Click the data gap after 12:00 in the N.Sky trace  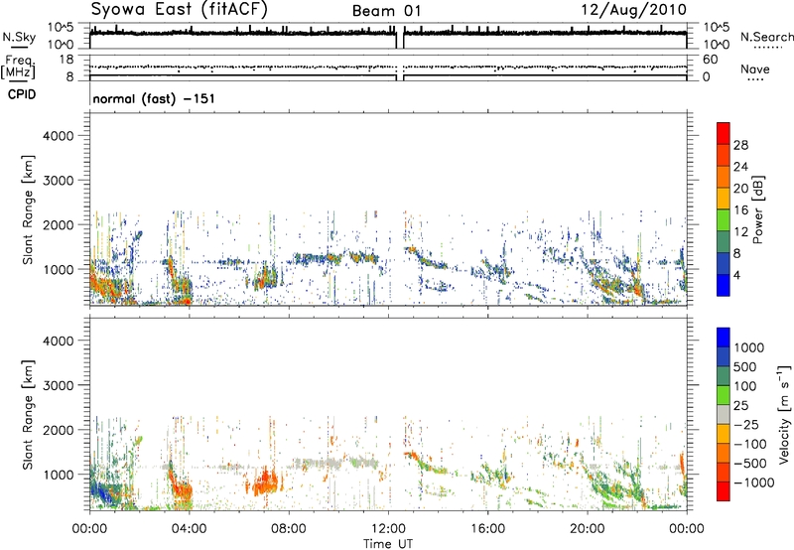click(400, 38)
